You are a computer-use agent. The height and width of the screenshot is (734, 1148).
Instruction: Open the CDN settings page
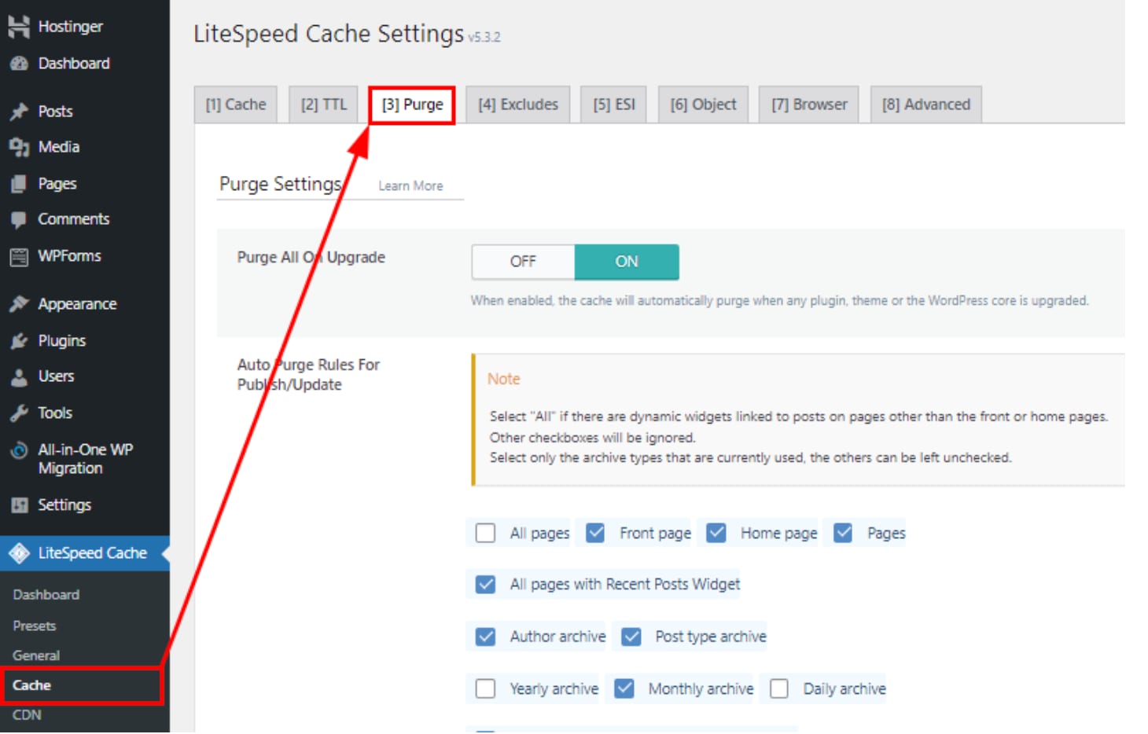(28, 715)
